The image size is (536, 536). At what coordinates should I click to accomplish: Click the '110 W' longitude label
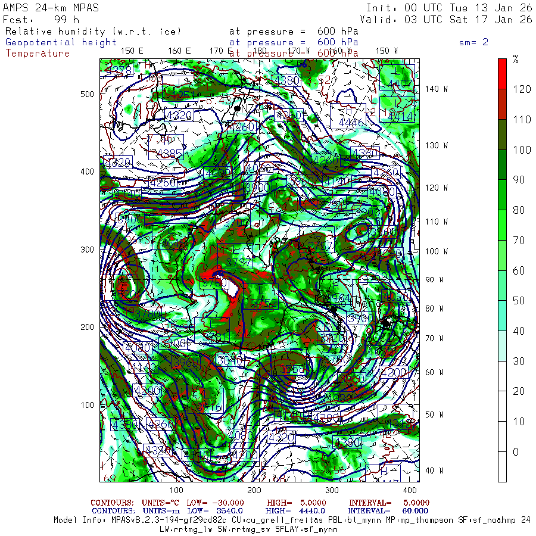click(436, 222)
